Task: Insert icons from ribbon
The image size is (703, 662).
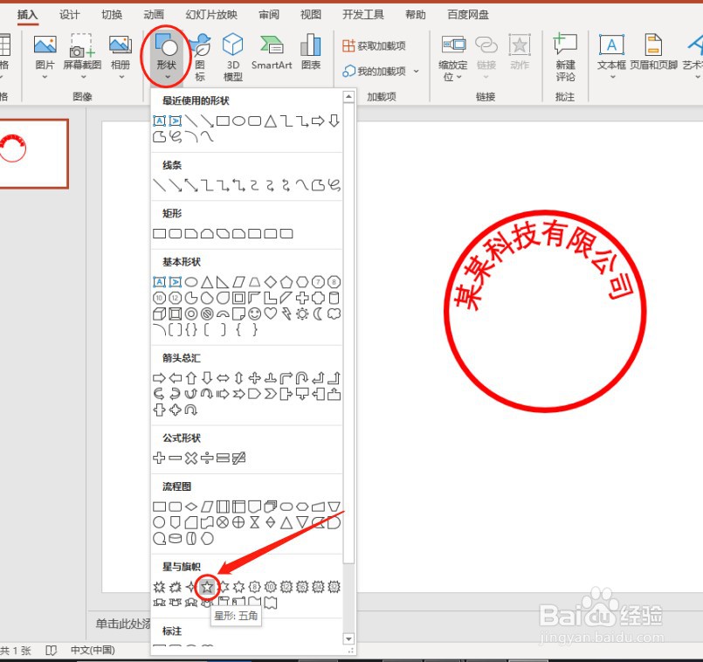Action: 200,57
